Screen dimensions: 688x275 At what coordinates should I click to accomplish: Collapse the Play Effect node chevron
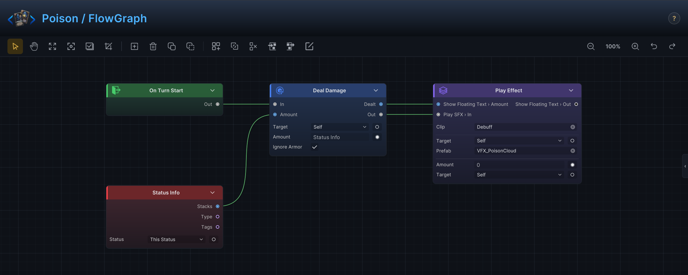[x=571, y=90]
